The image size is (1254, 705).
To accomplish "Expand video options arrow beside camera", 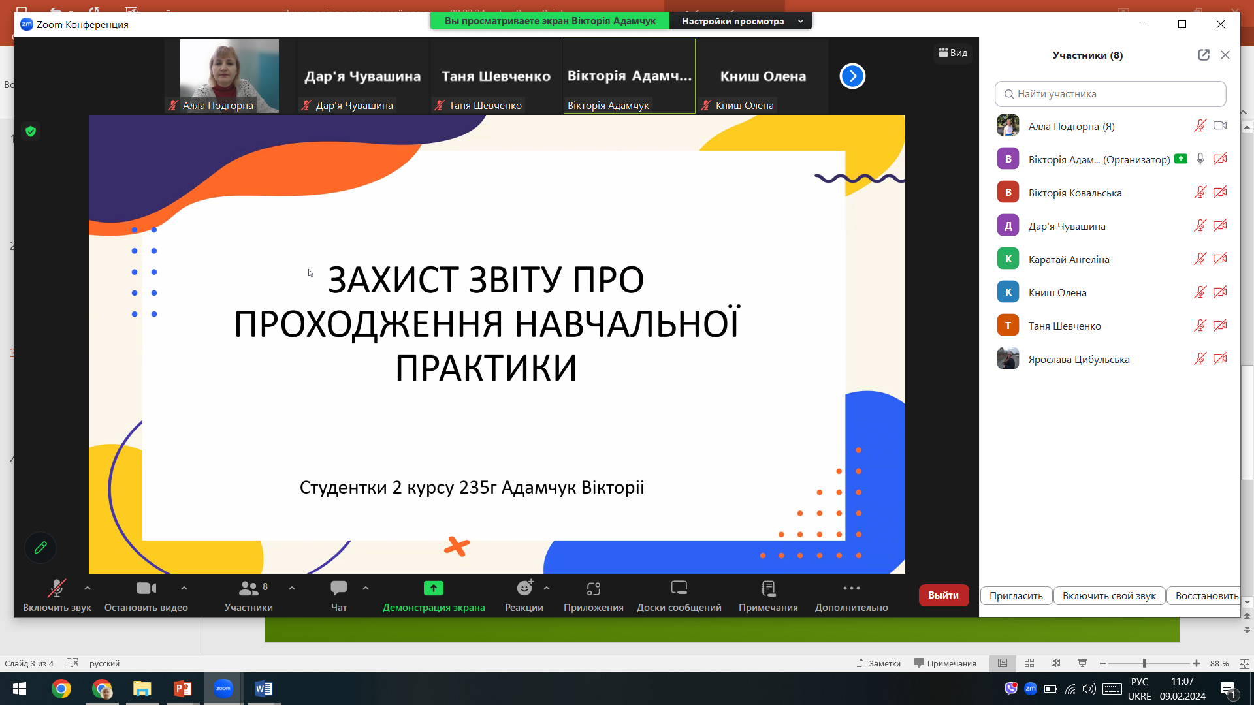I will (184, 588).
